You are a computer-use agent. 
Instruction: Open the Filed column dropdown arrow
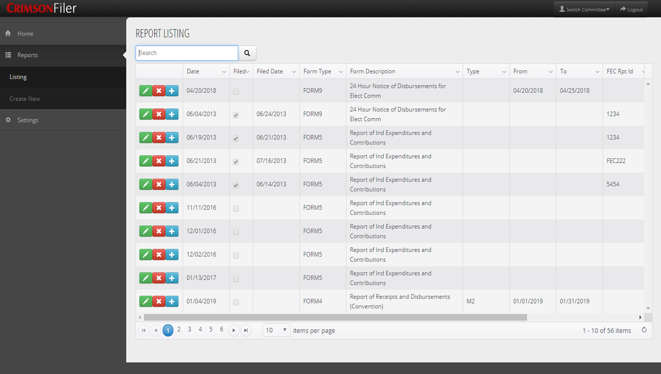pos(248,72)
